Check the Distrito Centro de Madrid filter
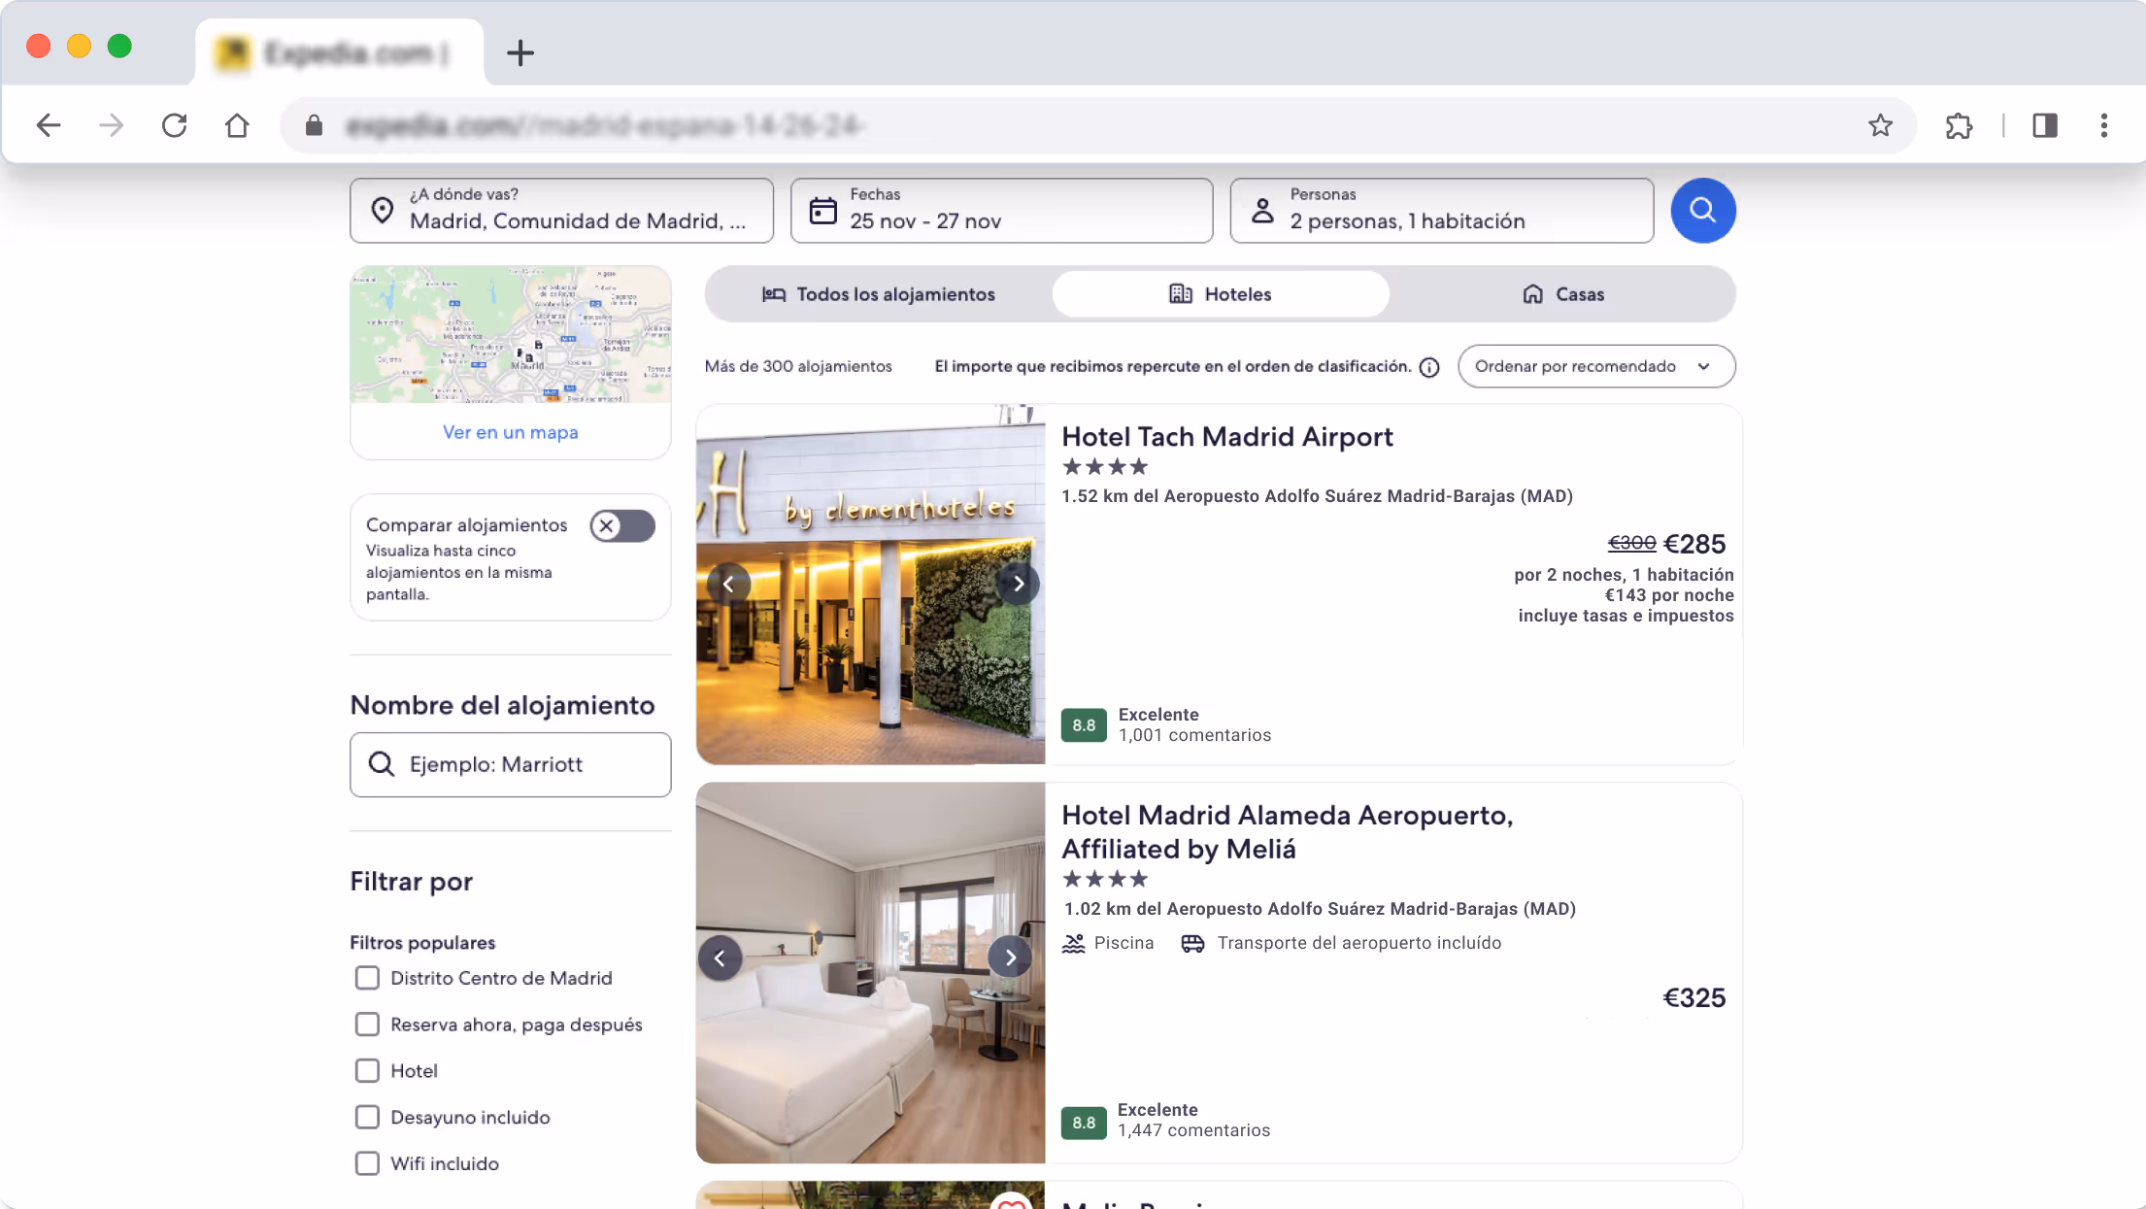Screen dimensions: 2146x1209 coord(367,978)
